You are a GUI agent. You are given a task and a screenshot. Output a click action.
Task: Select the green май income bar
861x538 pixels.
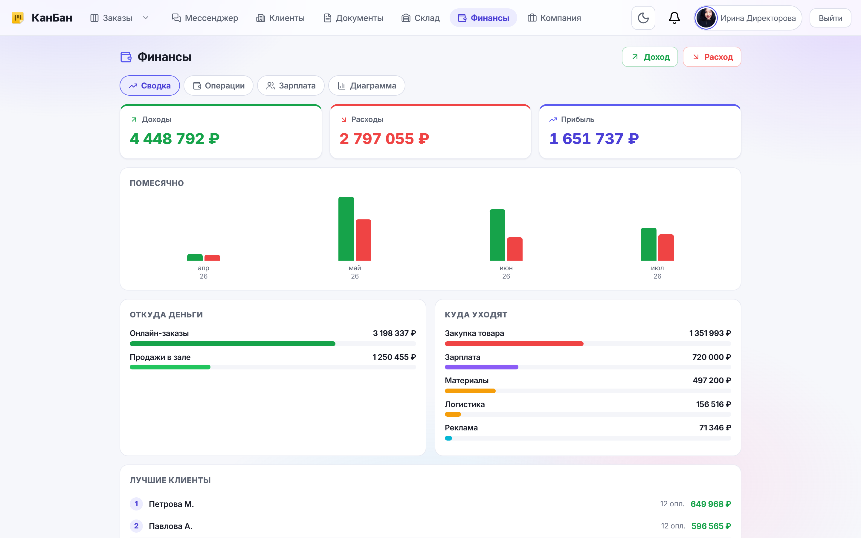point(346,228)
